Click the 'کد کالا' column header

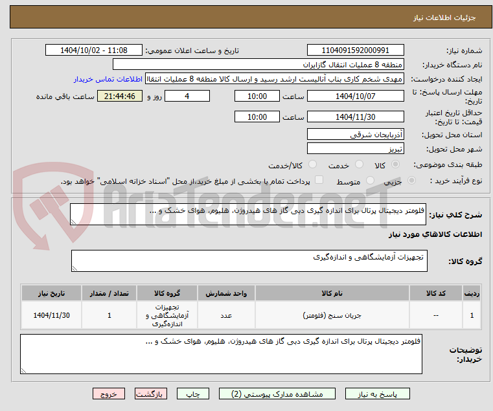(436, 293)
